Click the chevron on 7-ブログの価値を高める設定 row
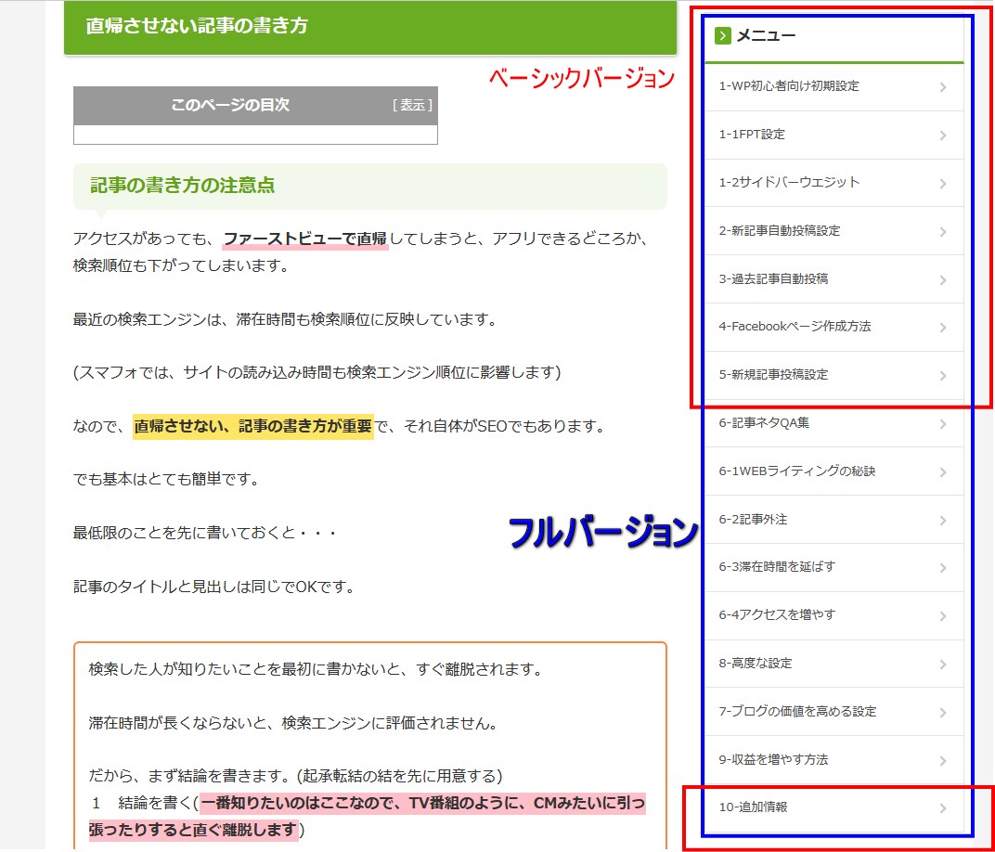This screenshot has width=995, height=852. (943, 713)
